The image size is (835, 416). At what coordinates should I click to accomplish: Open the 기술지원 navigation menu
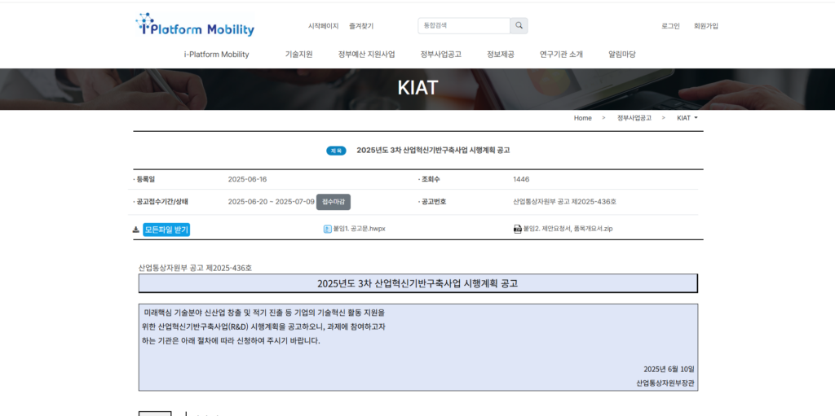[298, 55]
